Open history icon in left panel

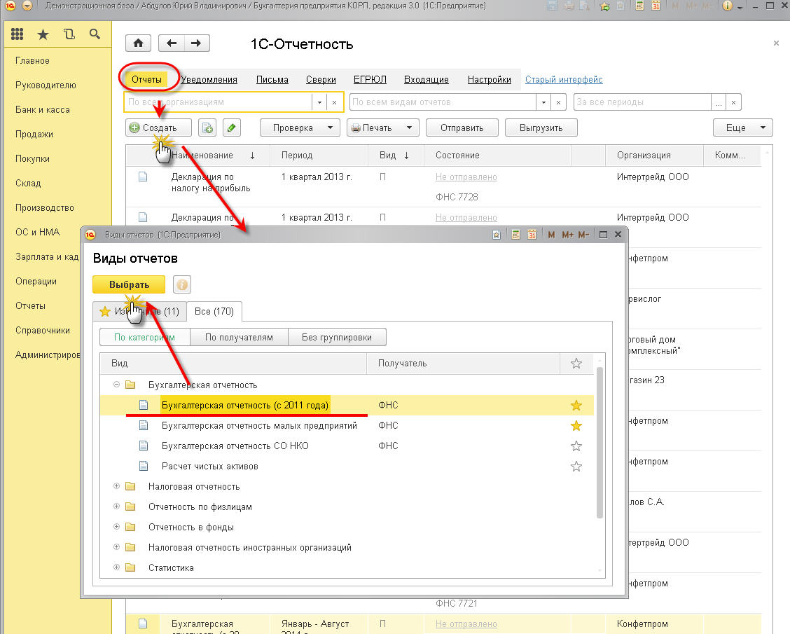tap(69, 34)
